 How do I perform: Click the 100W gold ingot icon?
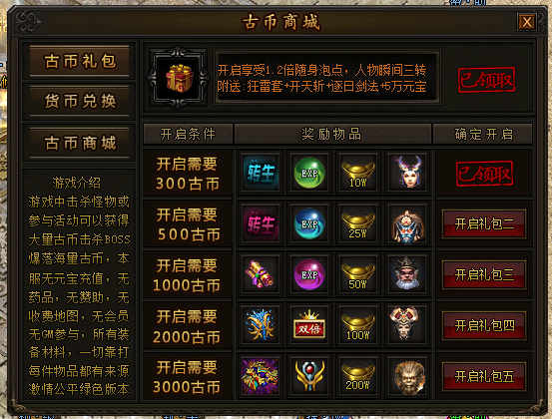(x=358, y=325)
